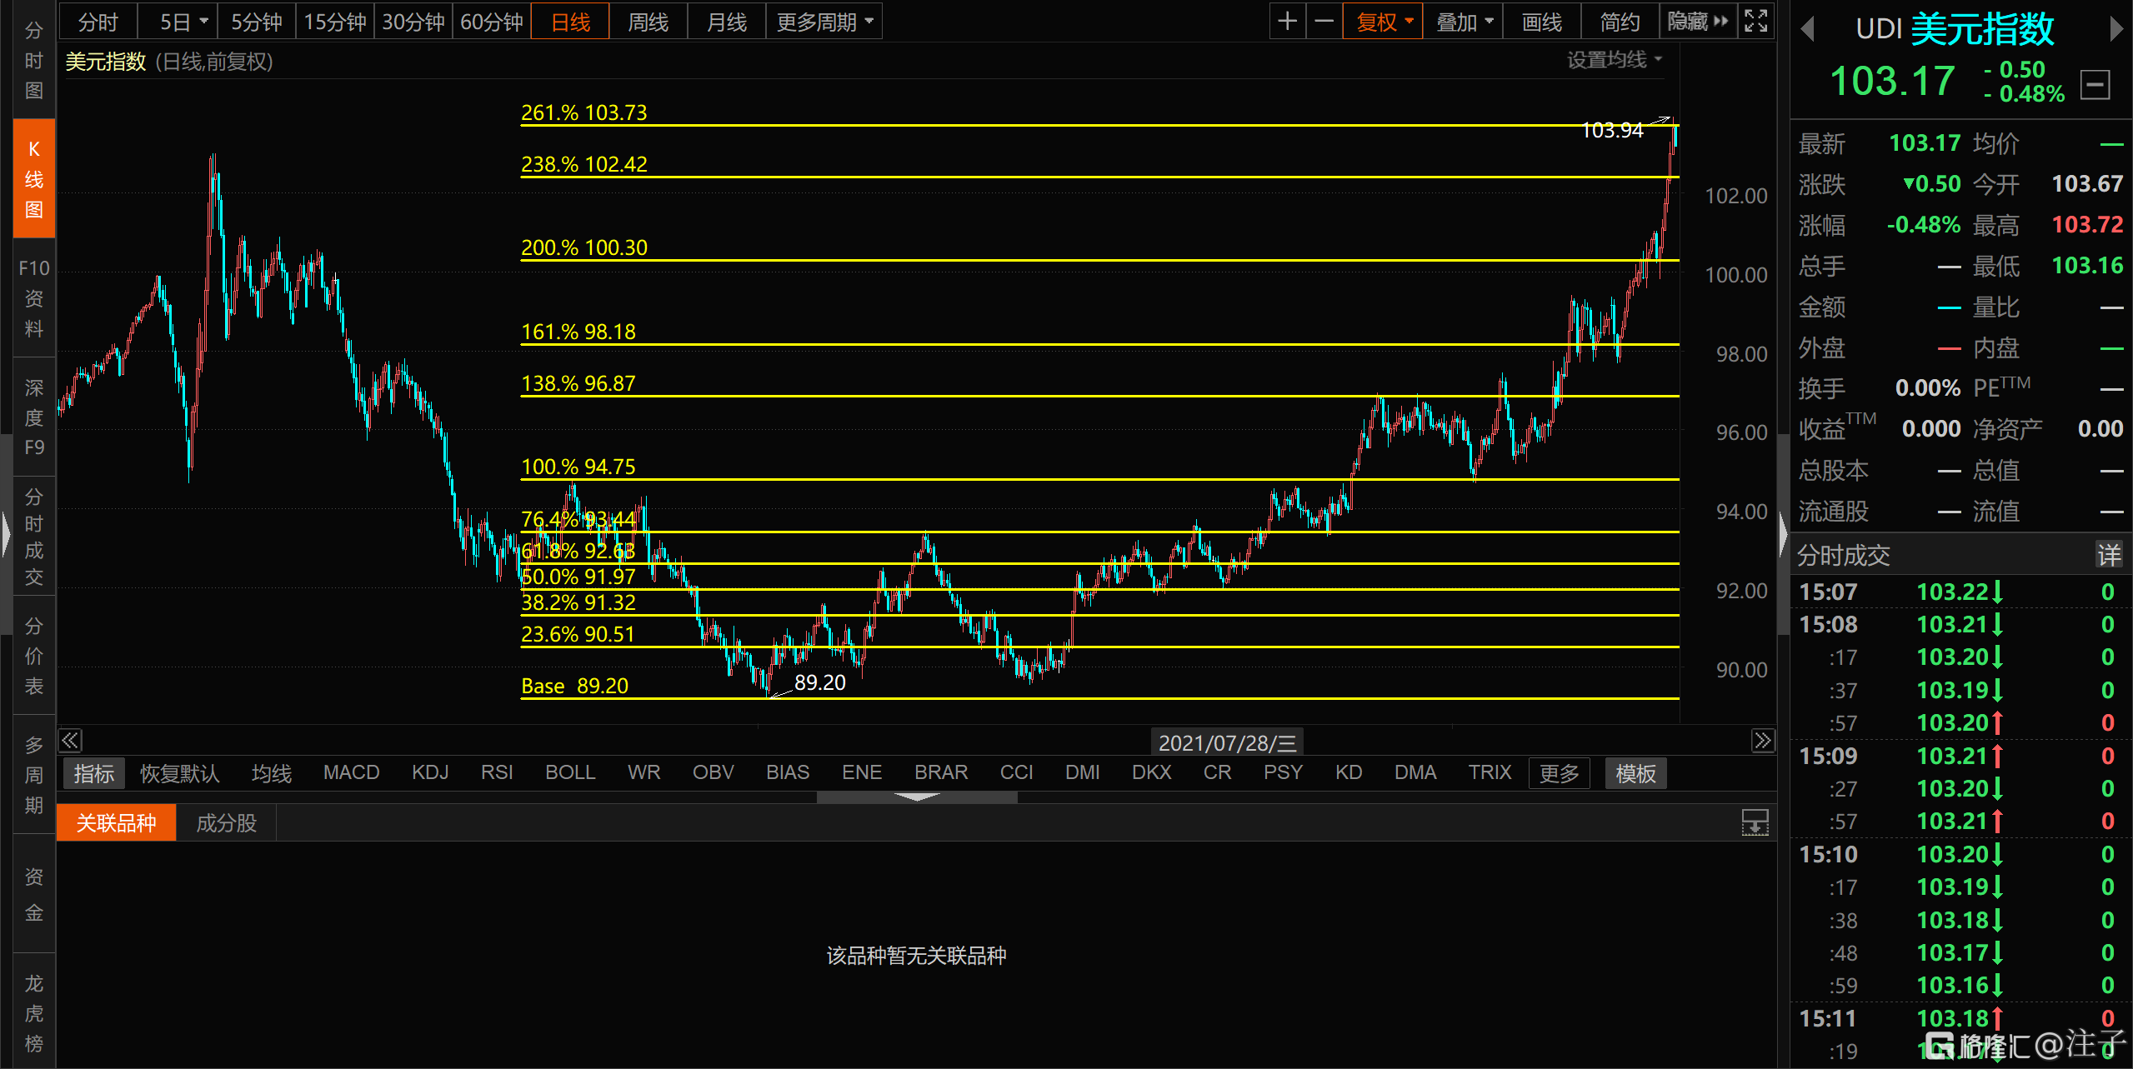2133x1069 pixels.
Task: Select the TRIX indicator
Action: coord(1490,772)
